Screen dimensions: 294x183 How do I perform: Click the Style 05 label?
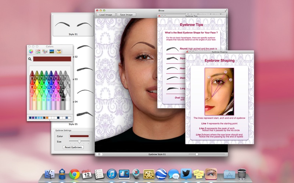[x=73, y=124]
